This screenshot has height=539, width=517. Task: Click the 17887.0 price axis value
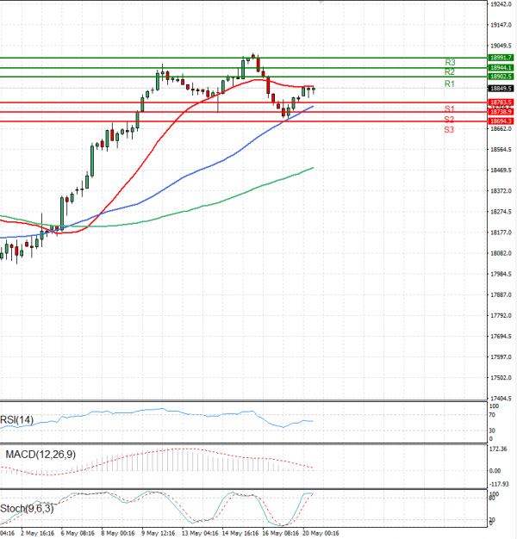point(501,295)
